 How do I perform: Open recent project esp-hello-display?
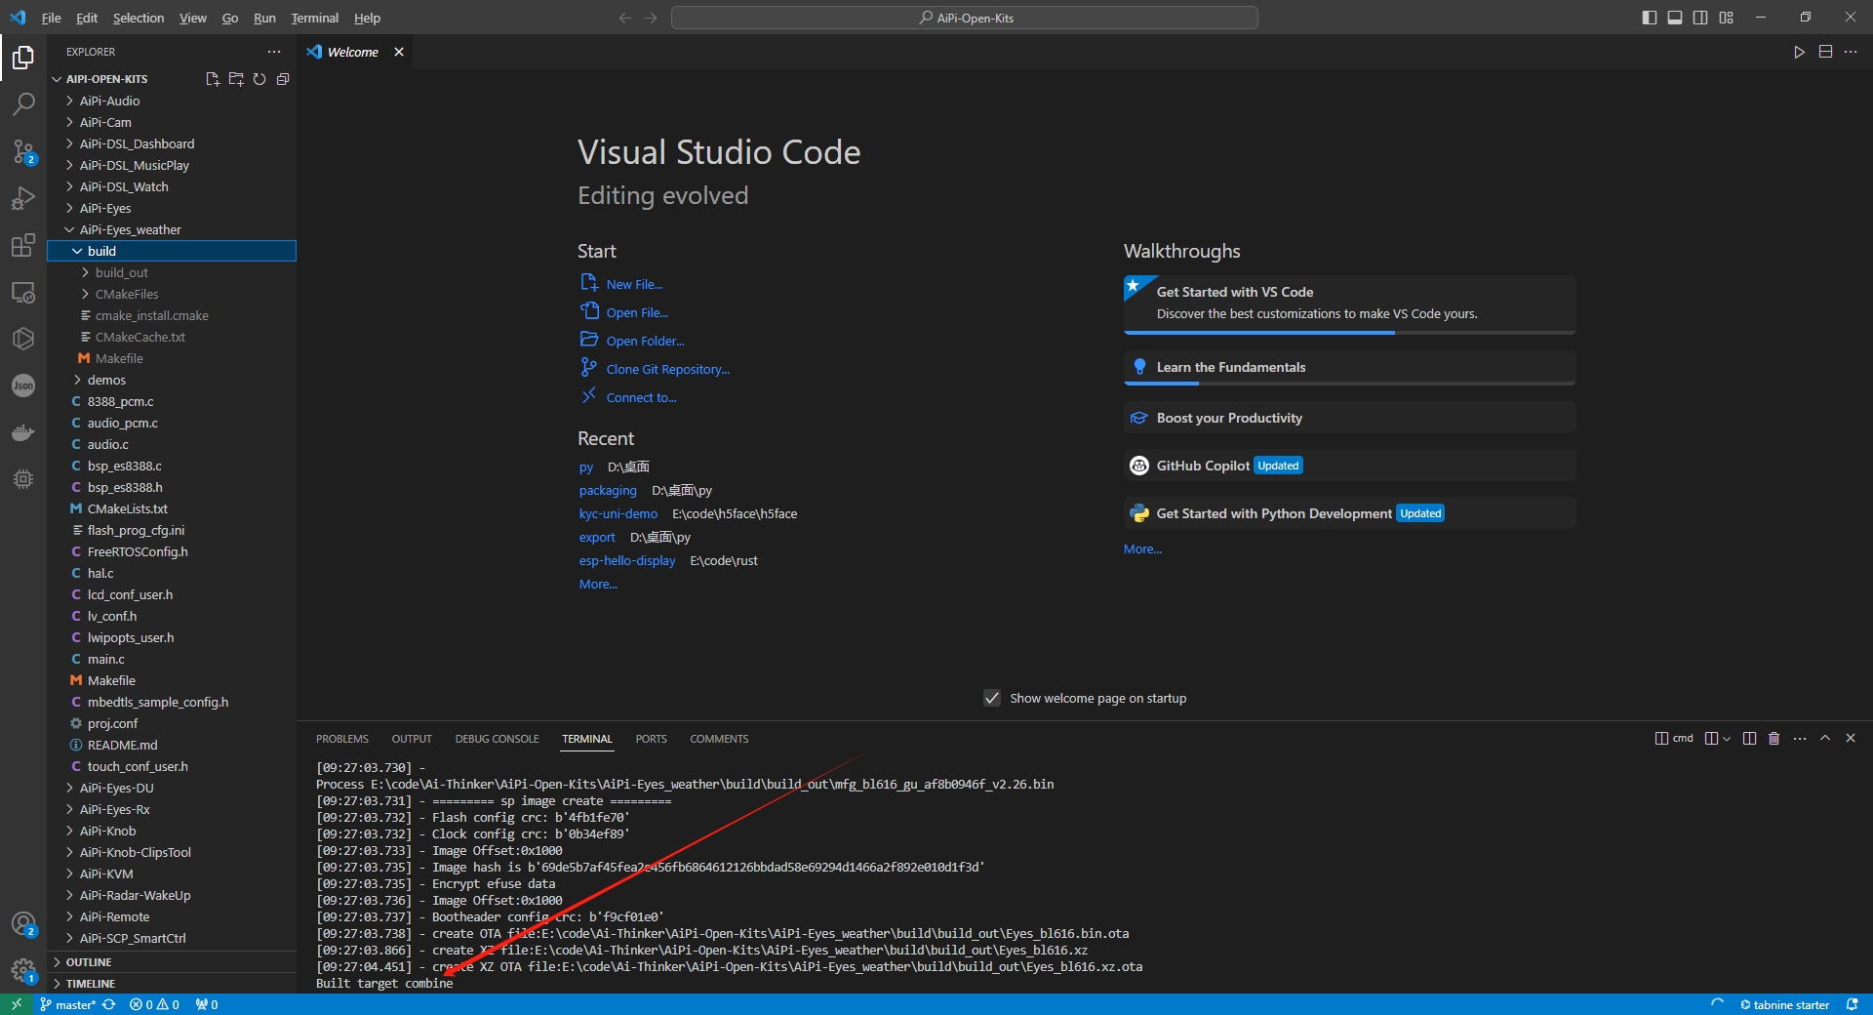point(627,560)
